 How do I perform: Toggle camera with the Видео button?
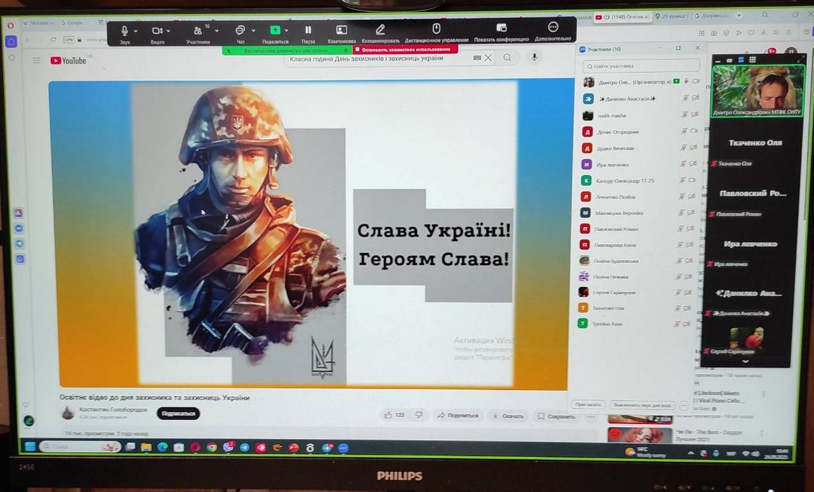tap(157, 31)
